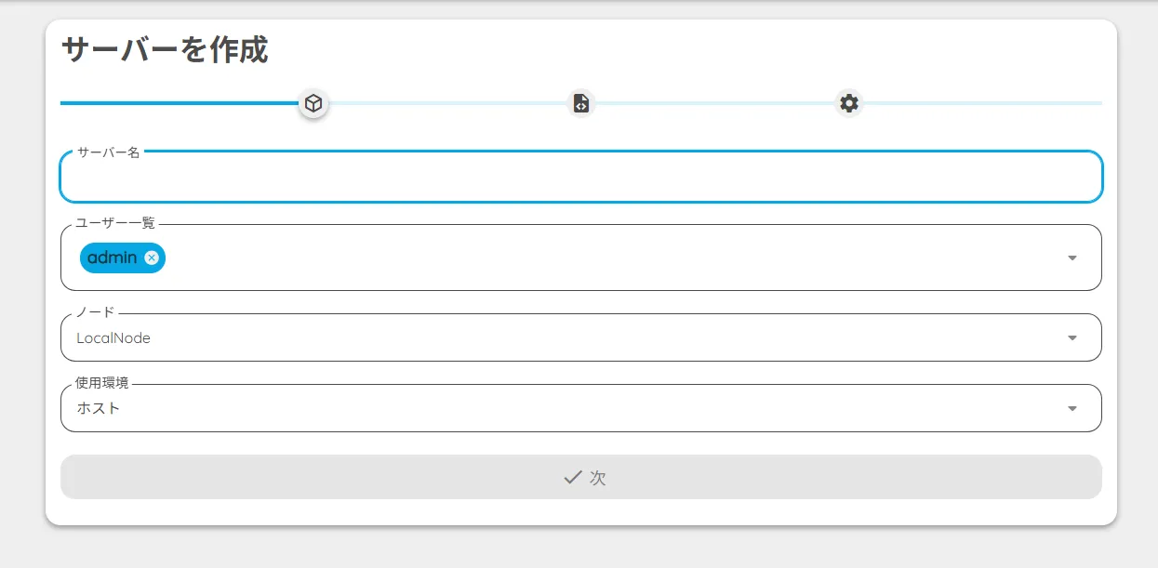The width and height of the screenshot is (1158, 568).
Task: Jump to the file code step icon
Action: click(x=581, y=103)
